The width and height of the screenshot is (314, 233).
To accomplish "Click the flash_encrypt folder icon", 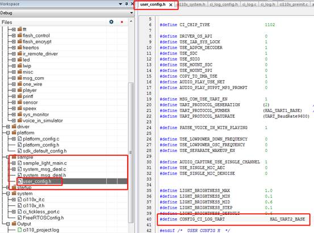I will (x=20, y=41).
